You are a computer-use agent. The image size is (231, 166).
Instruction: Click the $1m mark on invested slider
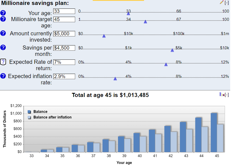coord(225,34)
